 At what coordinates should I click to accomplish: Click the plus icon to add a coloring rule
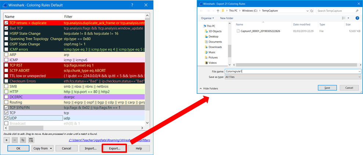point(7,140)
